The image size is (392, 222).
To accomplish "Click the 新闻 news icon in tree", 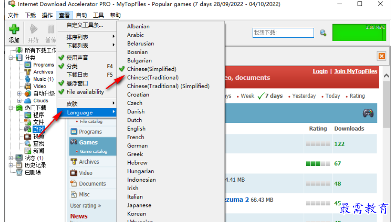I will pyautogui.click(x=28, y=151).
